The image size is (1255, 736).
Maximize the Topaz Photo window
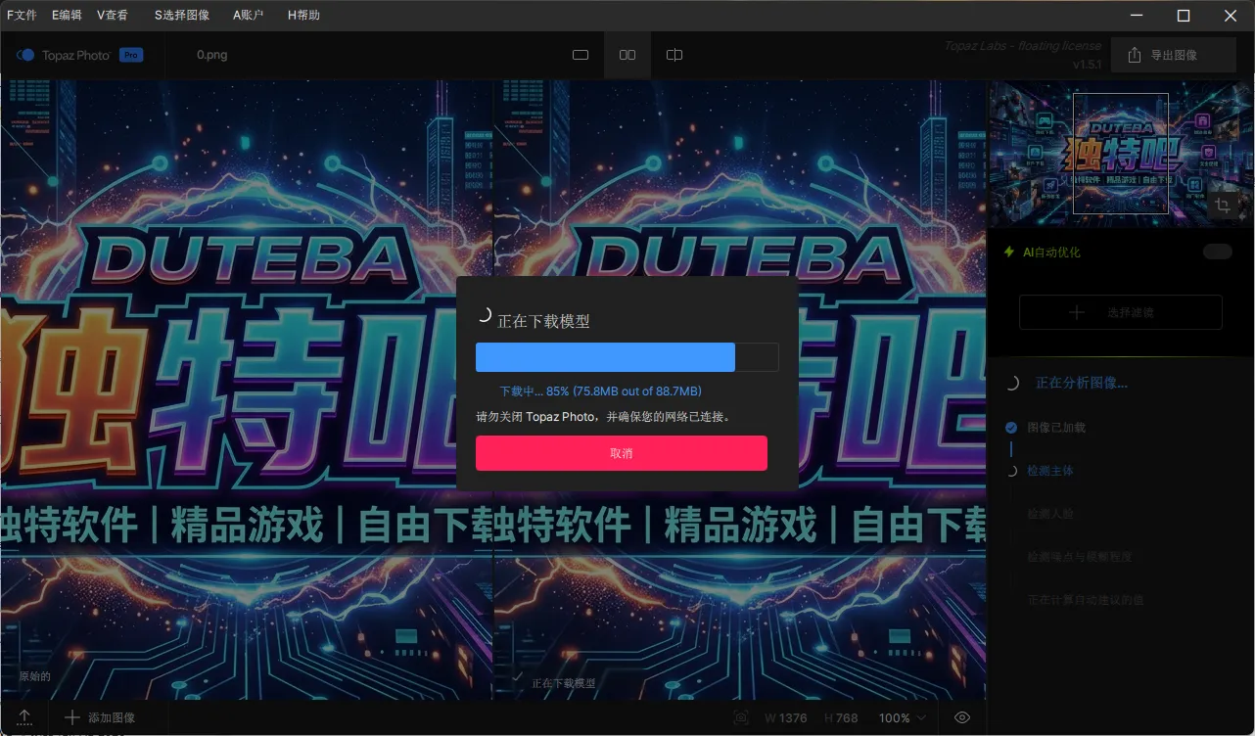(1184, 16)
